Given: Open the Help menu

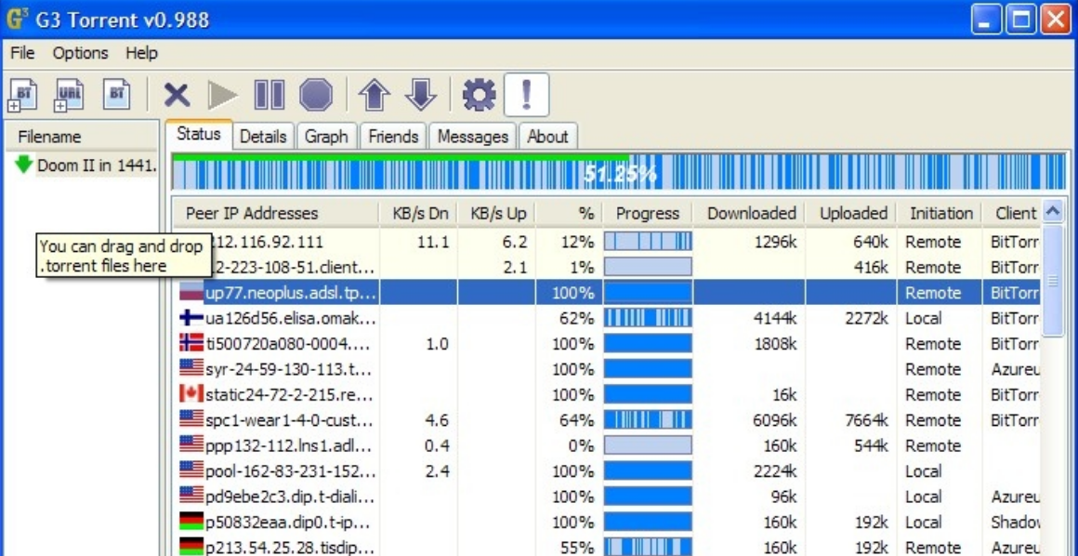Looking at the screenshot, I should point(141,53).
